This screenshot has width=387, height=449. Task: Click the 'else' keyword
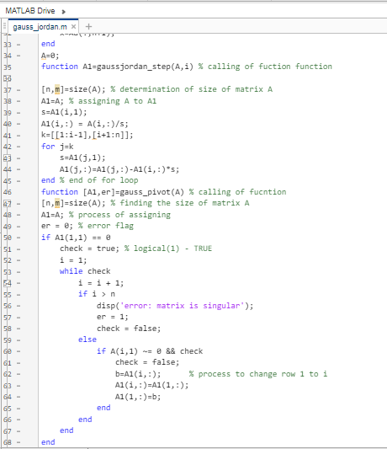(87, 339)
